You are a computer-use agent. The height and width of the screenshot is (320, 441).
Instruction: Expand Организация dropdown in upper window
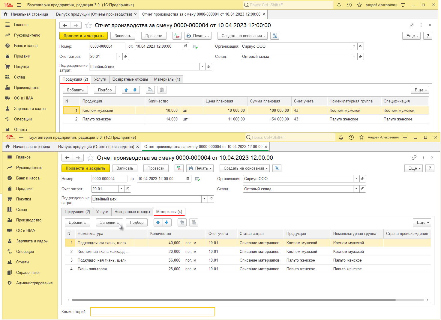point(354,46)
